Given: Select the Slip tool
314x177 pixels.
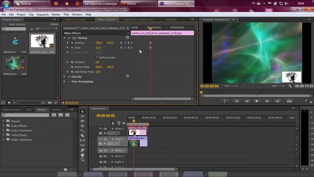Looking at the screenshot, I should click(82, 141).
